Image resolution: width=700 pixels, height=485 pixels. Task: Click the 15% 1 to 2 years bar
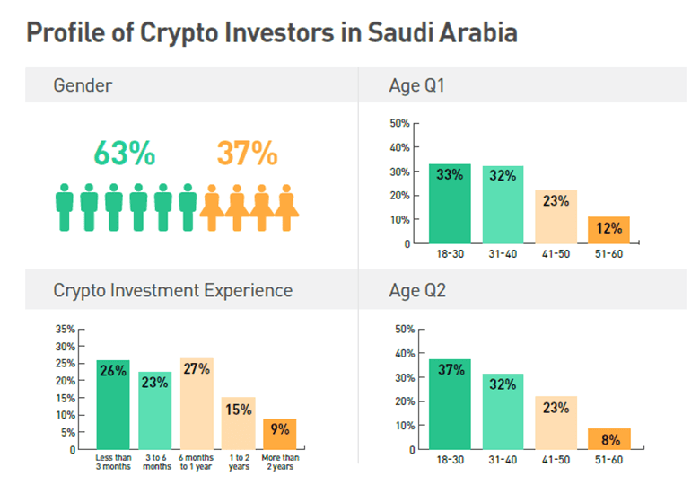click(239, 423)
